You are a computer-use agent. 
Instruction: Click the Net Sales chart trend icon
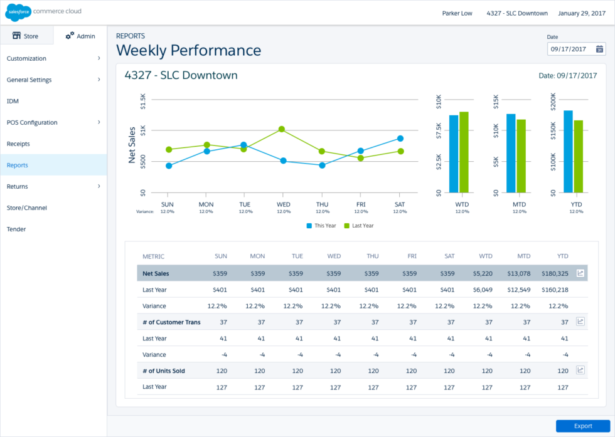click(580, 273)
